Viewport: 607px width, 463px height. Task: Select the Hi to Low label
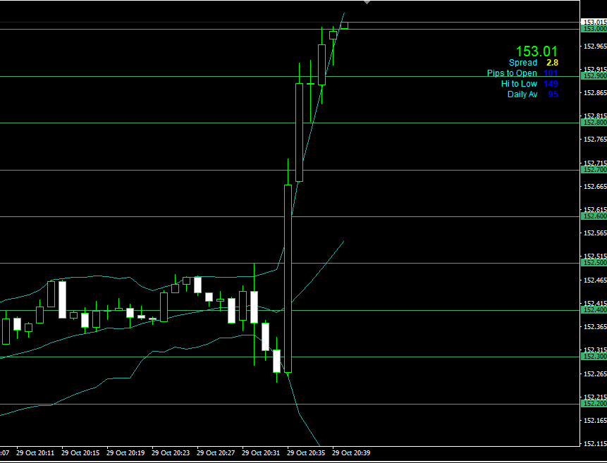[x=519, y=84]
